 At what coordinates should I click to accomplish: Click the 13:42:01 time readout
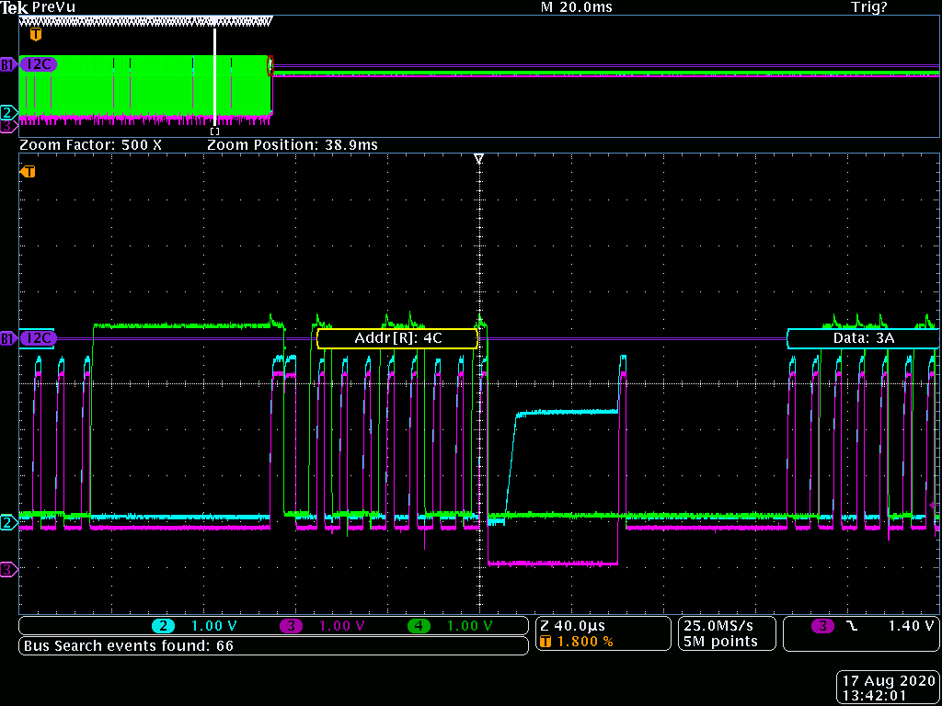point(875,696)
